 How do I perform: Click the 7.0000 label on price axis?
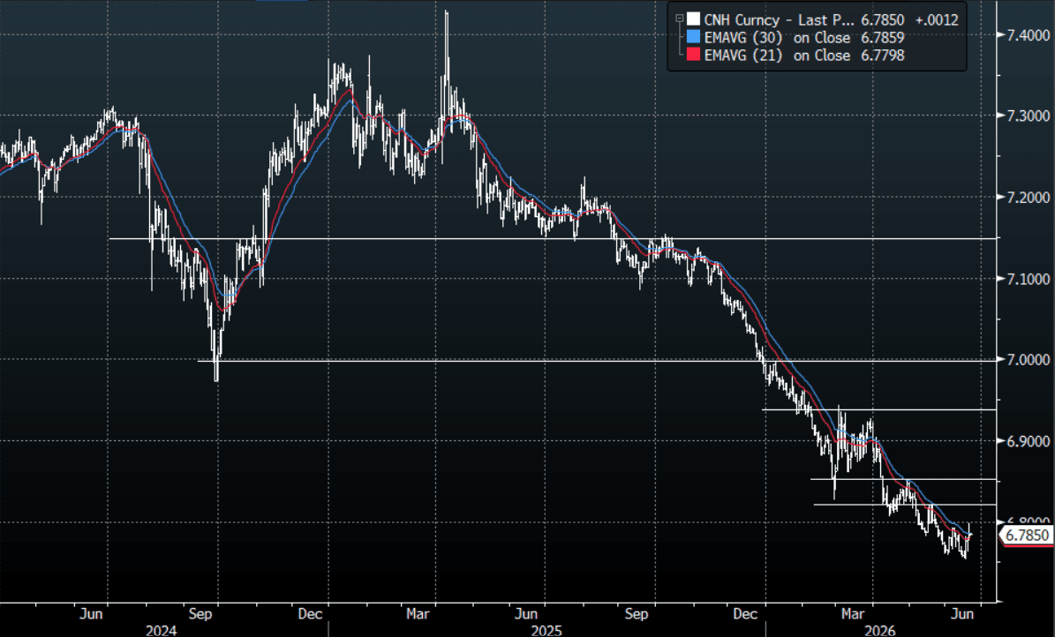pyautogui.click(x=1029, y=360)
